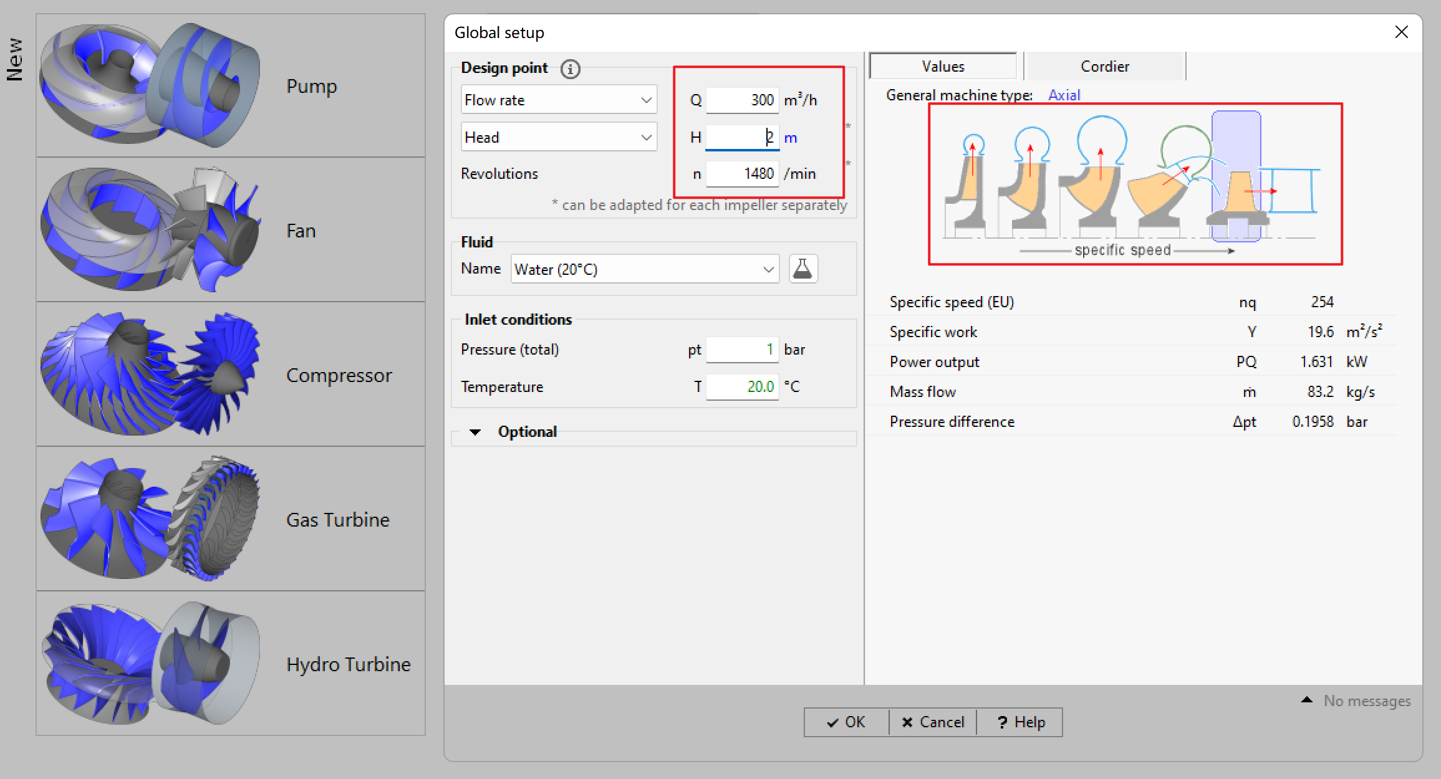Choose the Compressor impeller thumbnail
This screenshot has height=779, width=1441.
click(x=150, y=375)
